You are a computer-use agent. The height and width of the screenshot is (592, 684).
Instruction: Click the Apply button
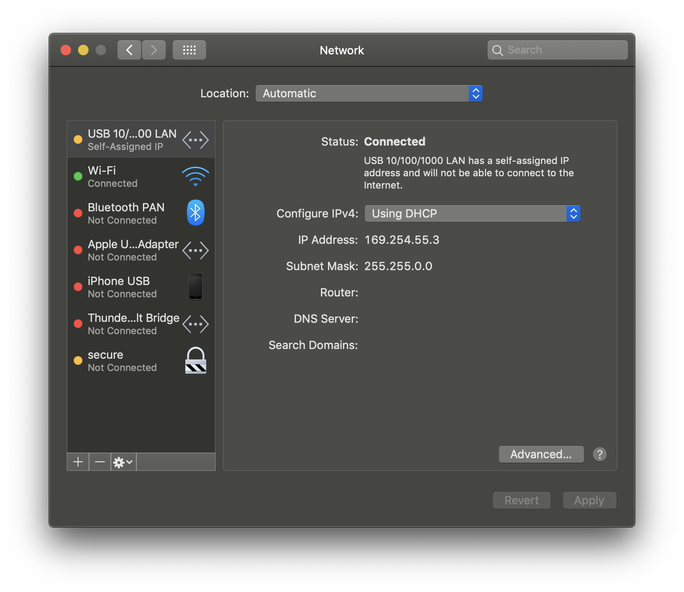tap(589, 500)
